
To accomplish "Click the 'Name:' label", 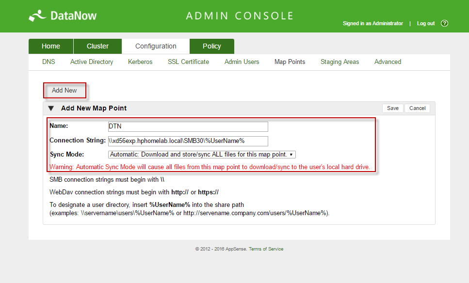I will pos(59,126).
